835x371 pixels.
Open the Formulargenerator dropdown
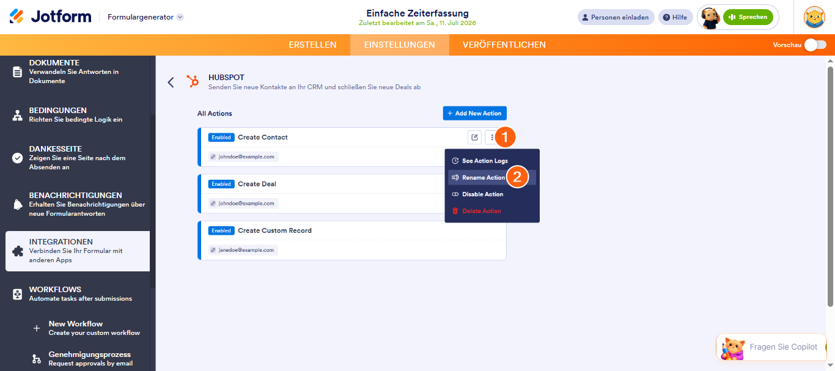click(x=145, y=17)
